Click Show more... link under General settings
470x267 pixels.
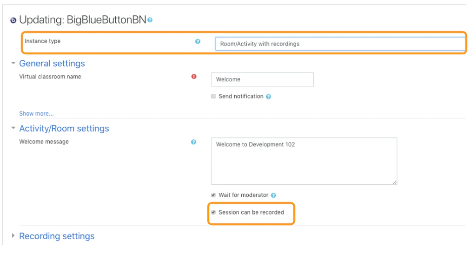36,114
